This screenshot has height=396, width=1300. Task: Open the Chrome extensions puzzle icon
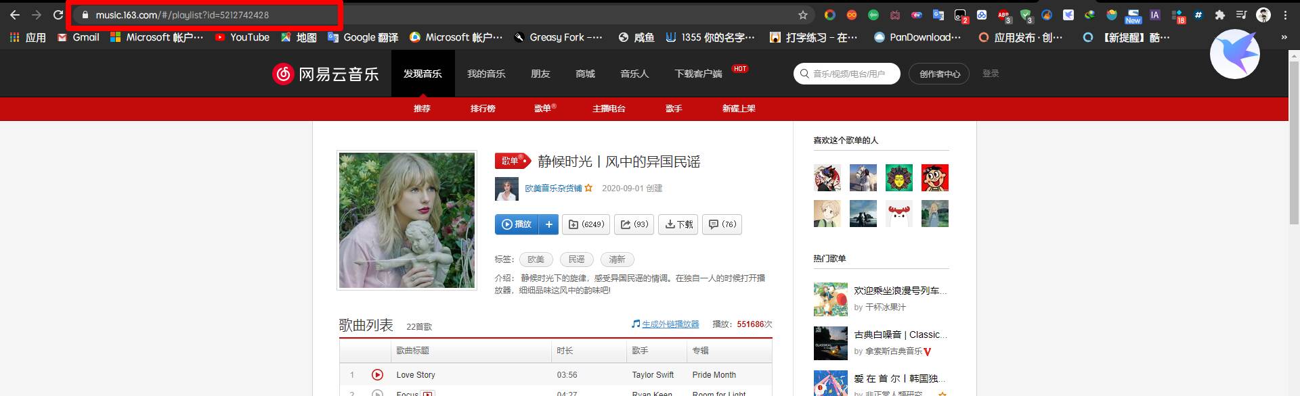pyautogui.click(x=1219, y=15)
